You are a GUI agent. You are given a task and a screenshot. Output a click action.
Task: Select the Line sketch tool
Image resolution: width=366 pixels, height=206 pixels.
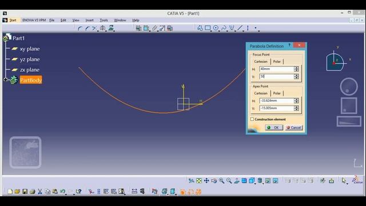240,28
